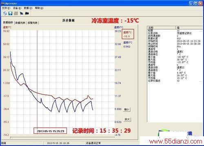Image resolution: width=204 pixels, height=146 pixels.
Task: Open the 数据 menu
Action: [28, 8]
